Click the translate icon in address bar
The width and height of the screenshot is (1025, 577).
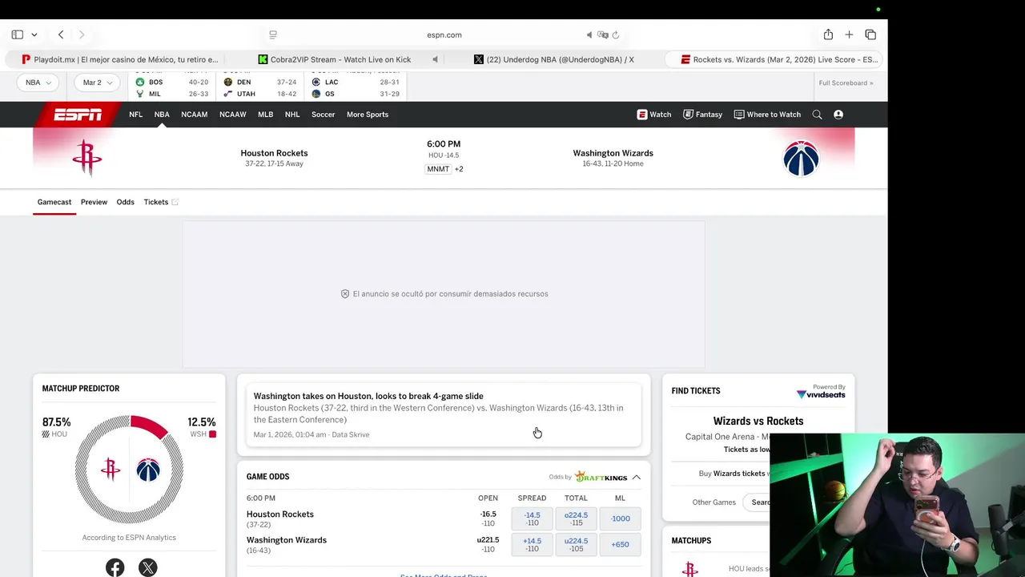tap(603, 34)
